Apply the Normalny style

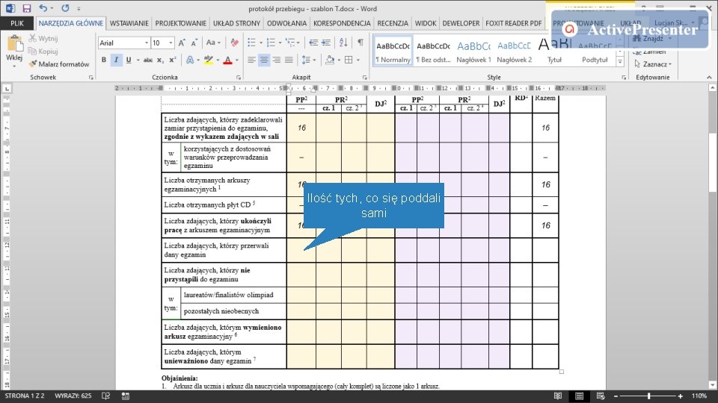coord(393,51)
